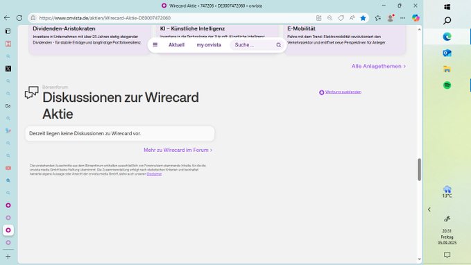Open the clock showing 20:31 Freitag
The image size is (471, 265).
[x=447, y=237]
